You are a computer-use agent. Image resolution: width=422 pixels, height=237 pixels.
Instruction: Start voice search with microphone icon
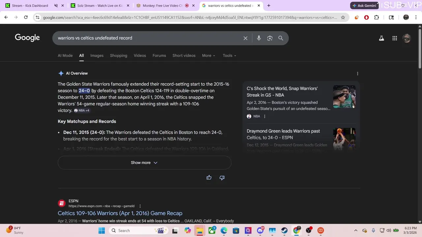(259, 38)
